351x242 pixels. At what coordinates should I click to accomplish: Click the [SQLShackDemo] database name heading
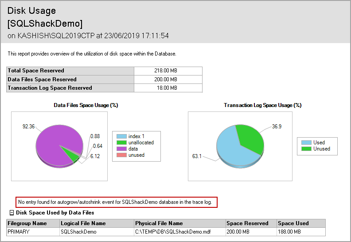pos(45,24)
